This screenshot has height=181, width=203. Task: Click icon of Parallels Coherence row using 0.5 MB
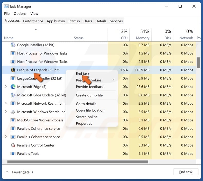tap(13, 137)
